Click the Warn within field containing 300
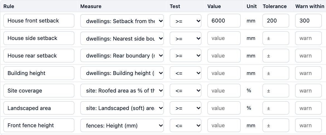The height and width of the screenshot is (135, 326). pyautogui.click(x=308, y=21)
